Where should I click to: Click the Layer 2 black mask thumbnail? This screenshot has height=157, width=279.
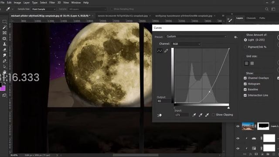263,126
